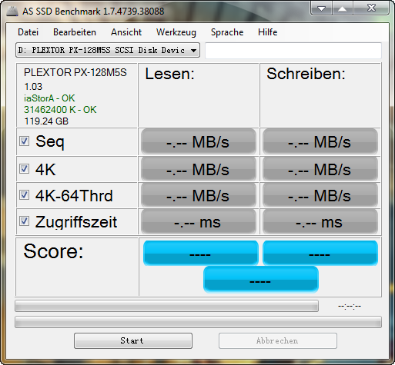Minimize the window with down-arrow button
This screenshot has height=365, width=395.
(x=321, y=8)
